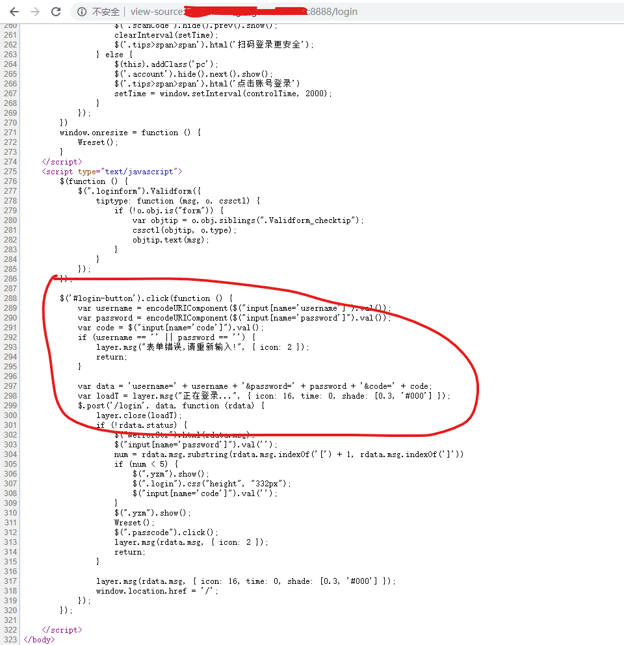Click the var loadT layer.msg line
The image size is (624, 645).
point(264,396)
